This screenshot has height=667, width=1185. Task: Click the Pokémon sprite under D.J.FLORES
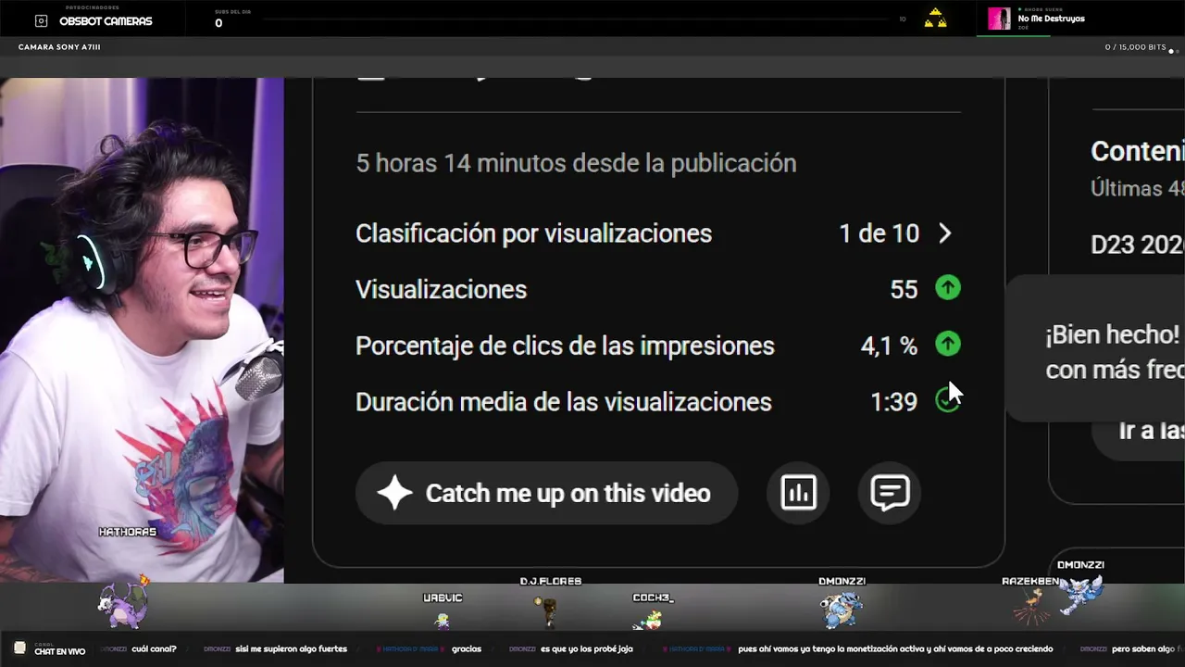(x=546, y=611)
